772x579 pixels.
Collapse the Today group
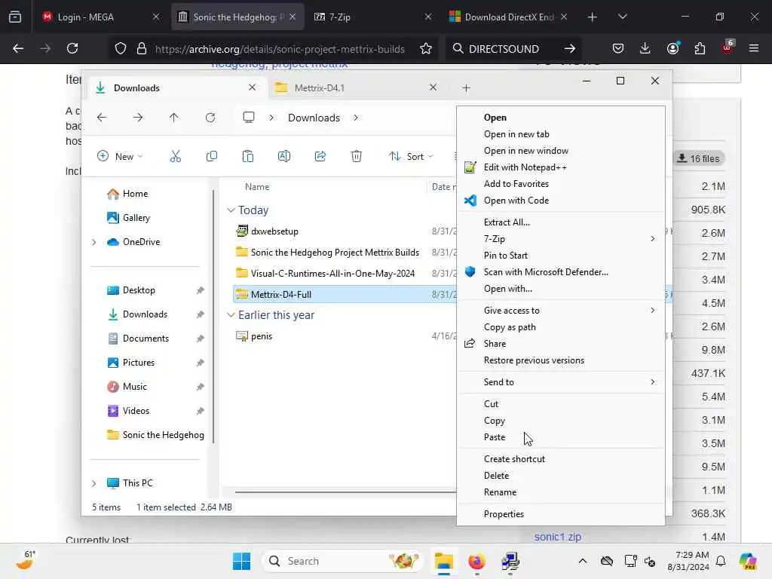click(231, 210)
